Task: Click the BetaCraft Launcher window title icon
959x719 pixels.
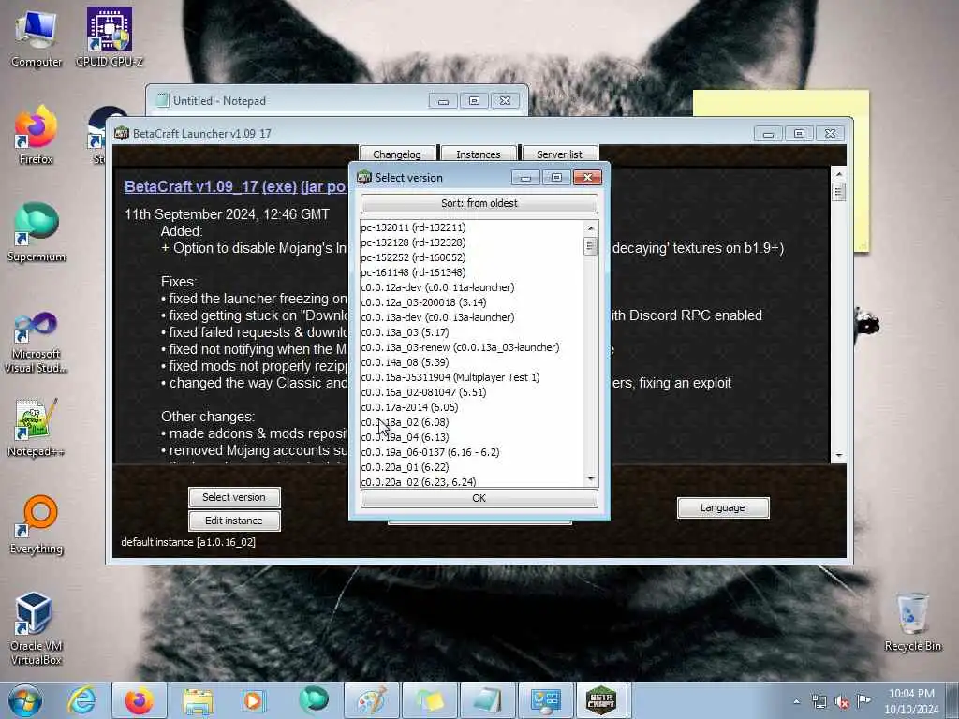Action: click(x=121, y=133)
